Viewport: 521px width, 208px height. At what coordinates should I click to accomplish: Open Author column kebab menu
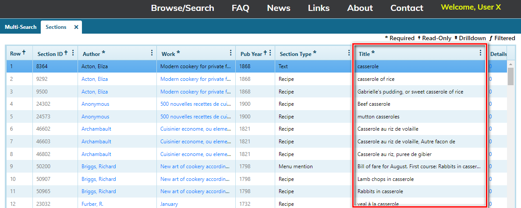[x=152, y=53]
